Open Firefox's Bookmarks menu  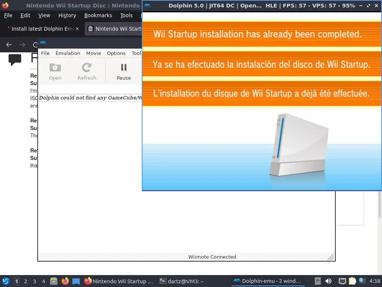coord(98,15)
